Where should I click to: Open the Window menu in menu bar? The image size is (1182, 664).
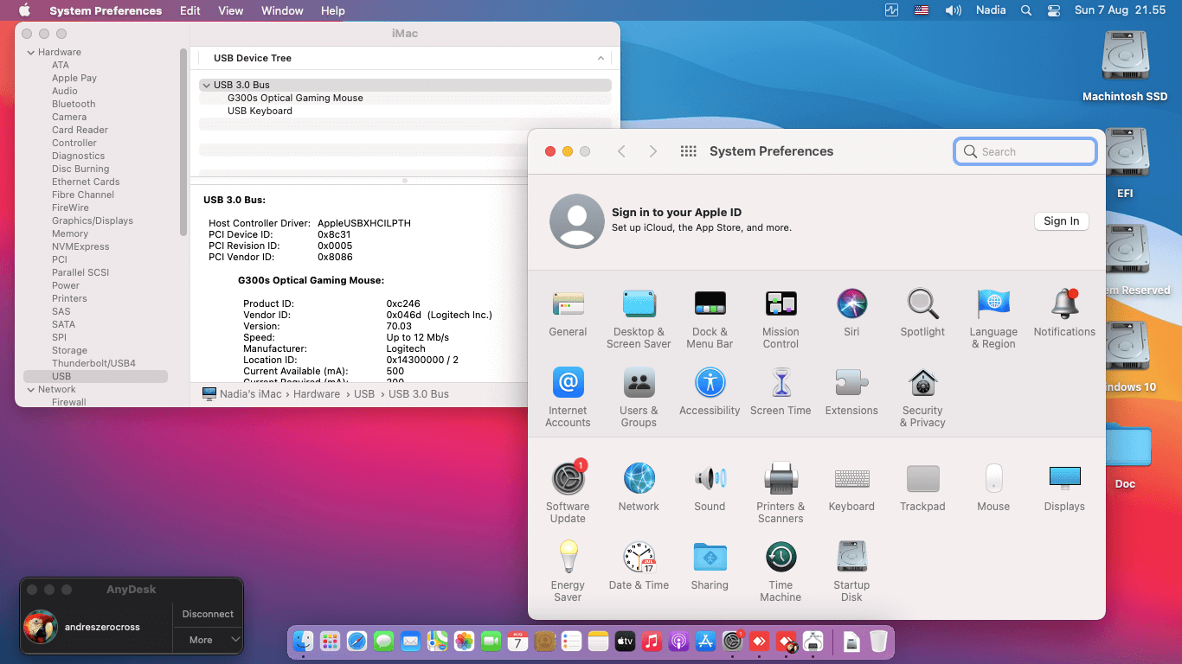pyautogui.click(x=282, y=10)
